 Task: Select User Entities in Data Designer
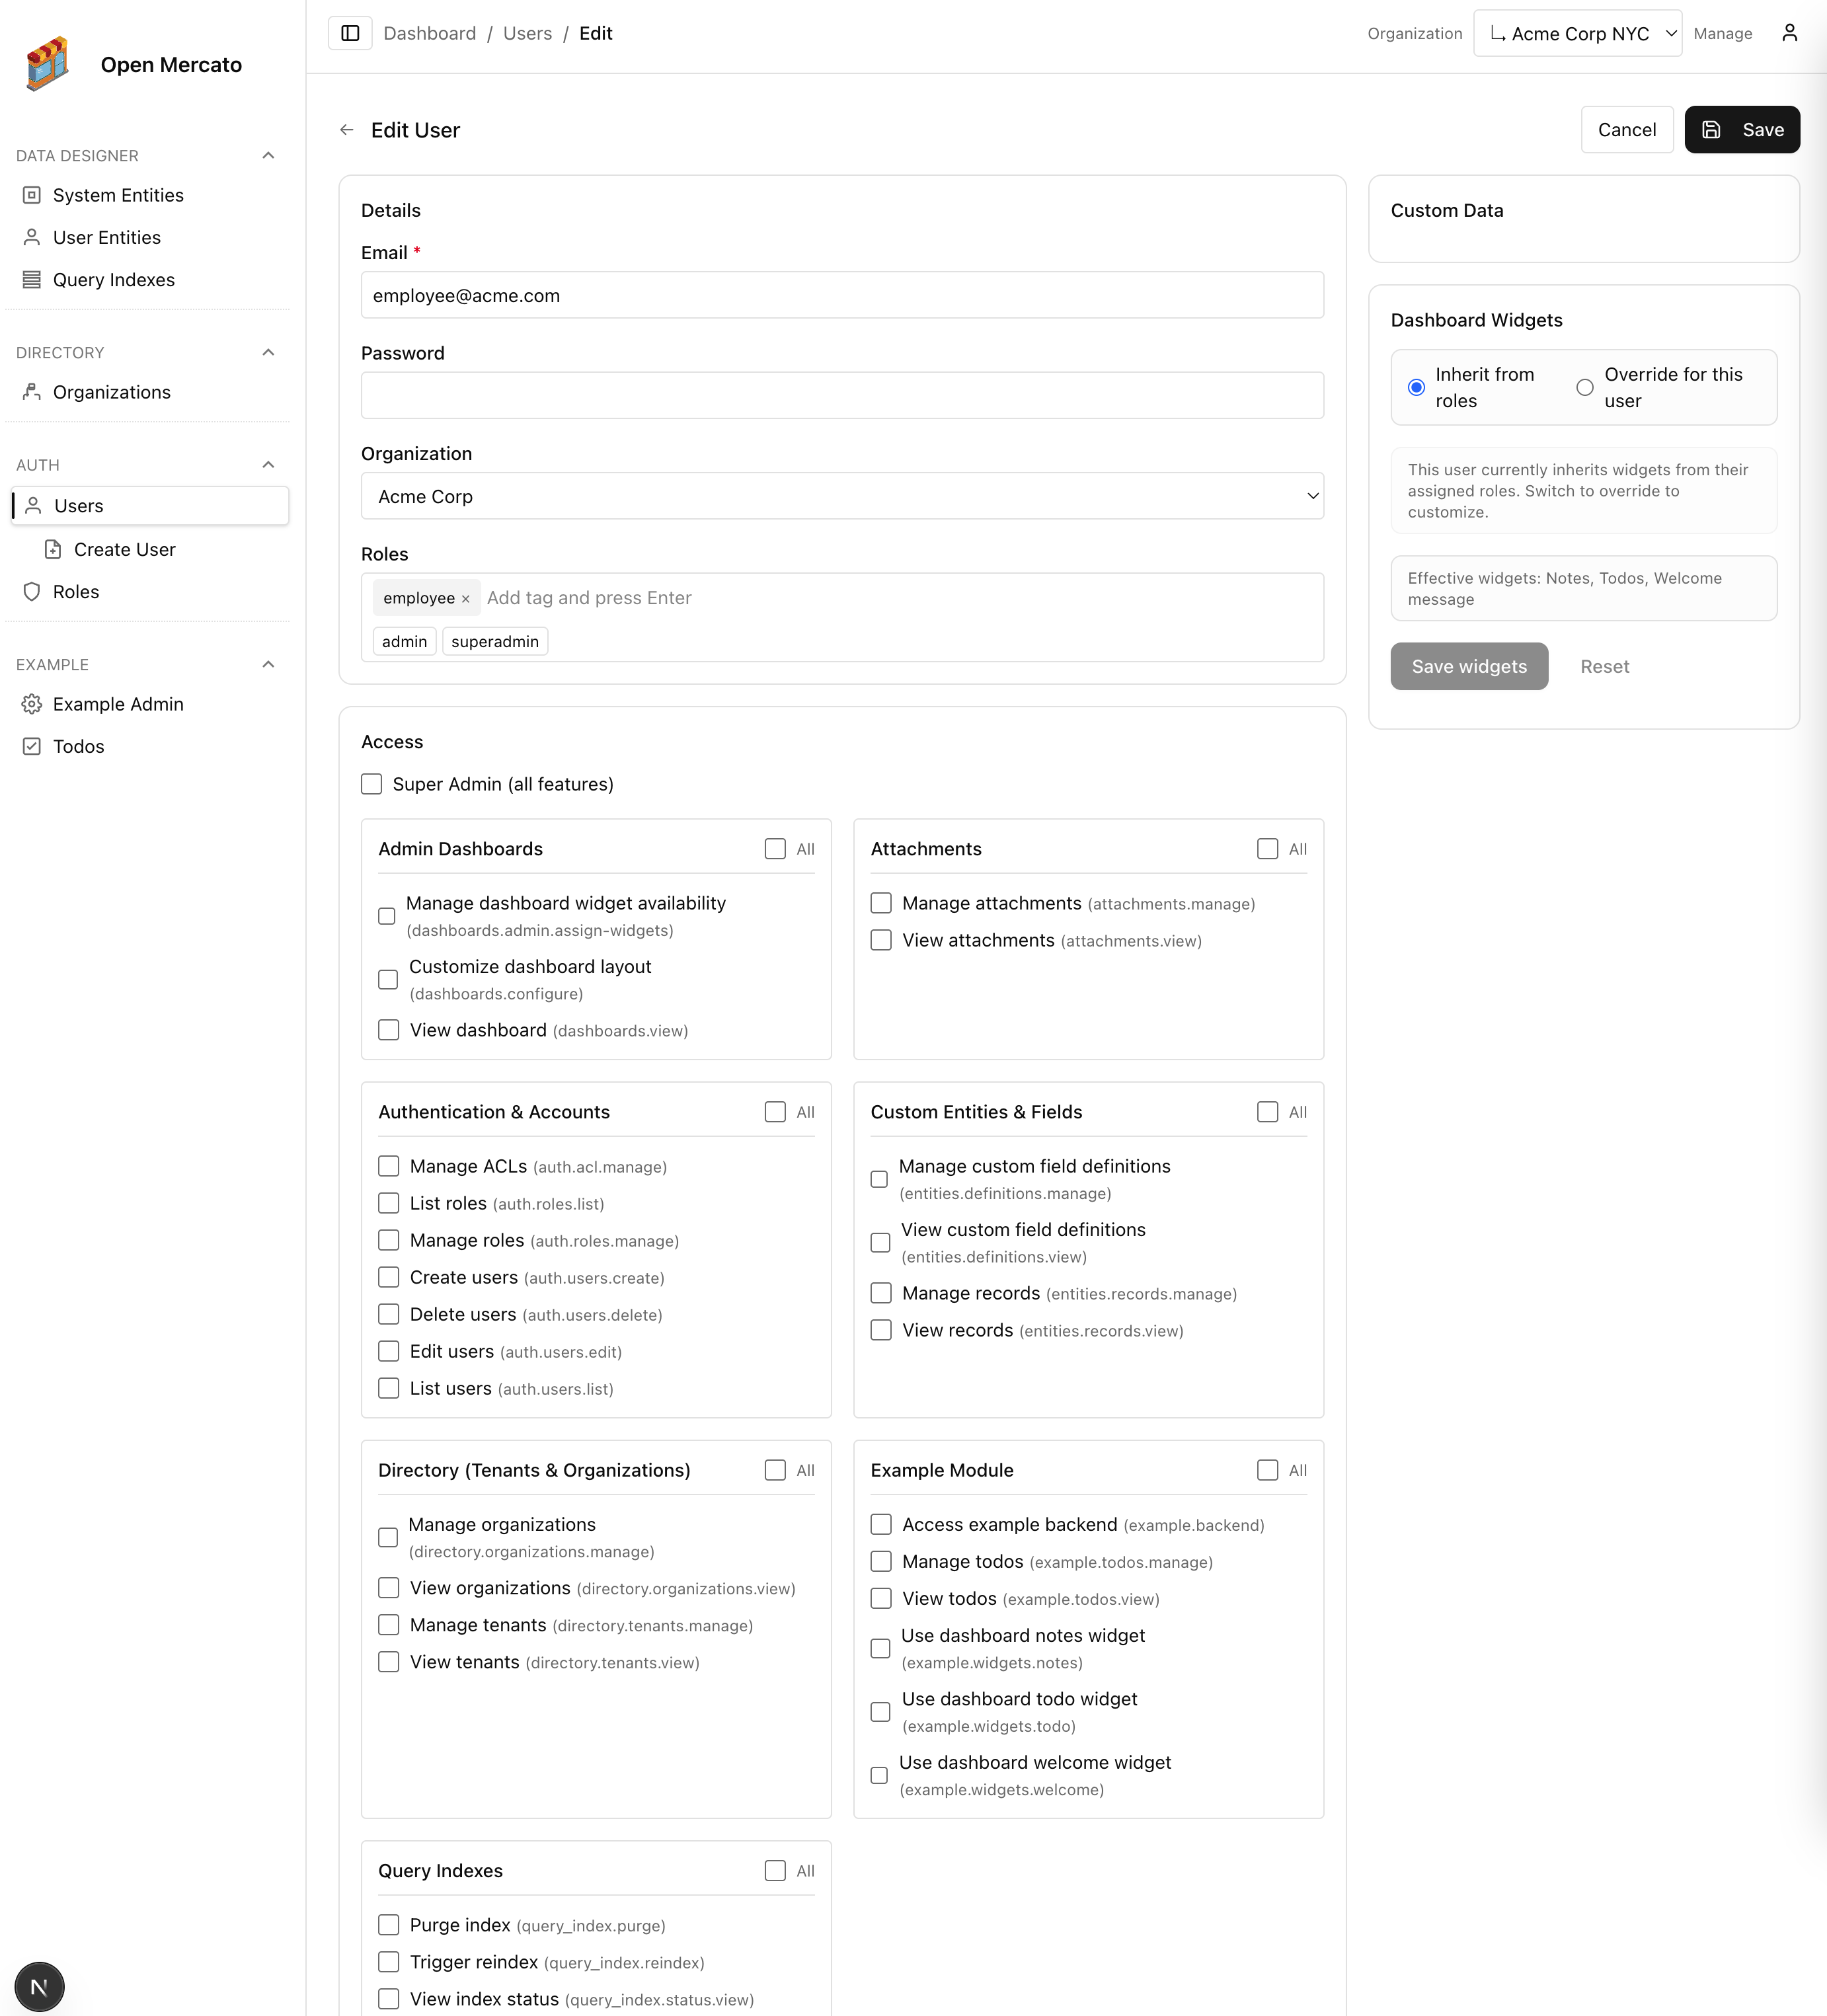point(106,237)
